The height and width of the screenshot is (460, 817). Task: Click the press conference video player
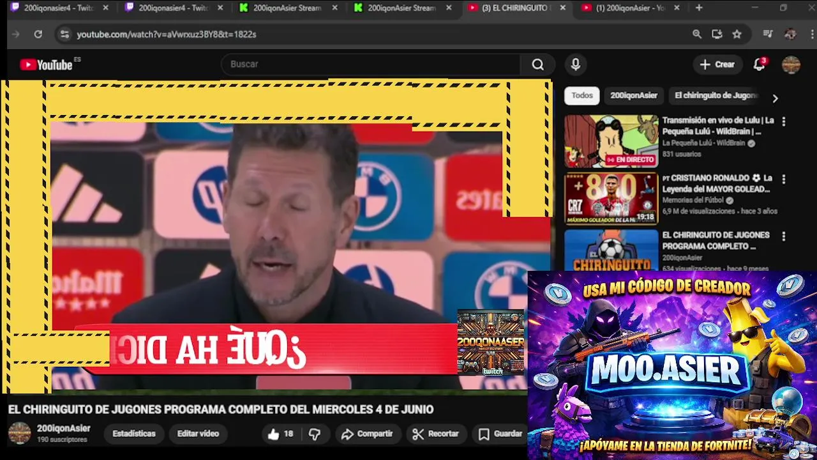coord(276,236)
